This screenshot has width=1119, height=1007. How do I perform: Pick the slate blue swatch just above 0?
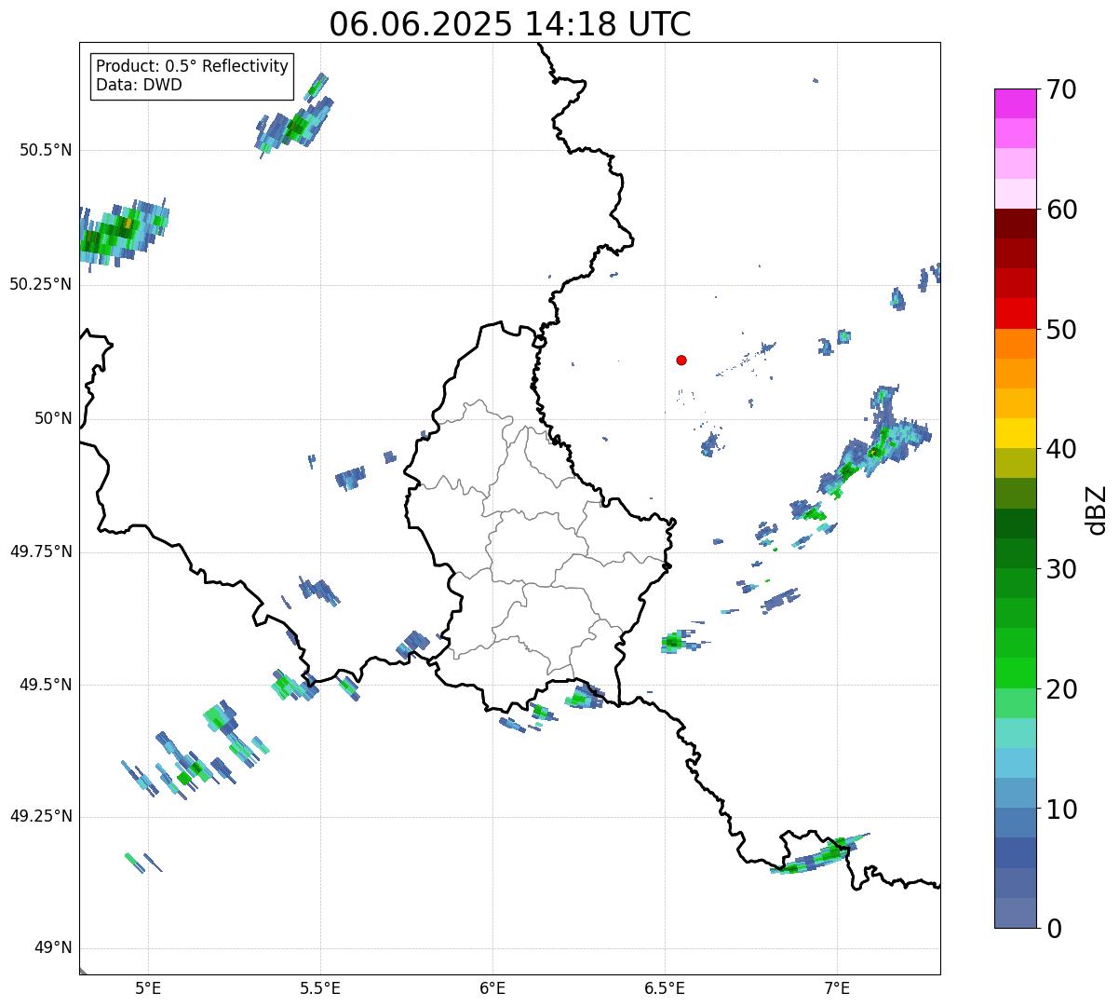pos(1016,913)
